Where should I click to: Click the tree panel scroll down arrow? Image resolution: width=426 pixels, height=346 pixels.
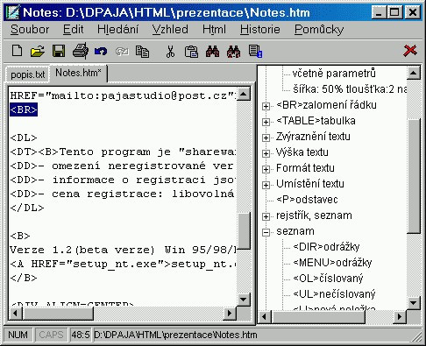coord(414,302)
